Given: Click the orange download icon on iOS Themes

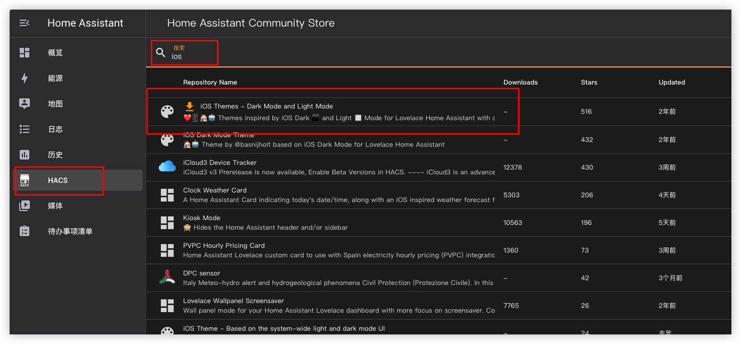Looking at the screenshot, I should [189, 106].
